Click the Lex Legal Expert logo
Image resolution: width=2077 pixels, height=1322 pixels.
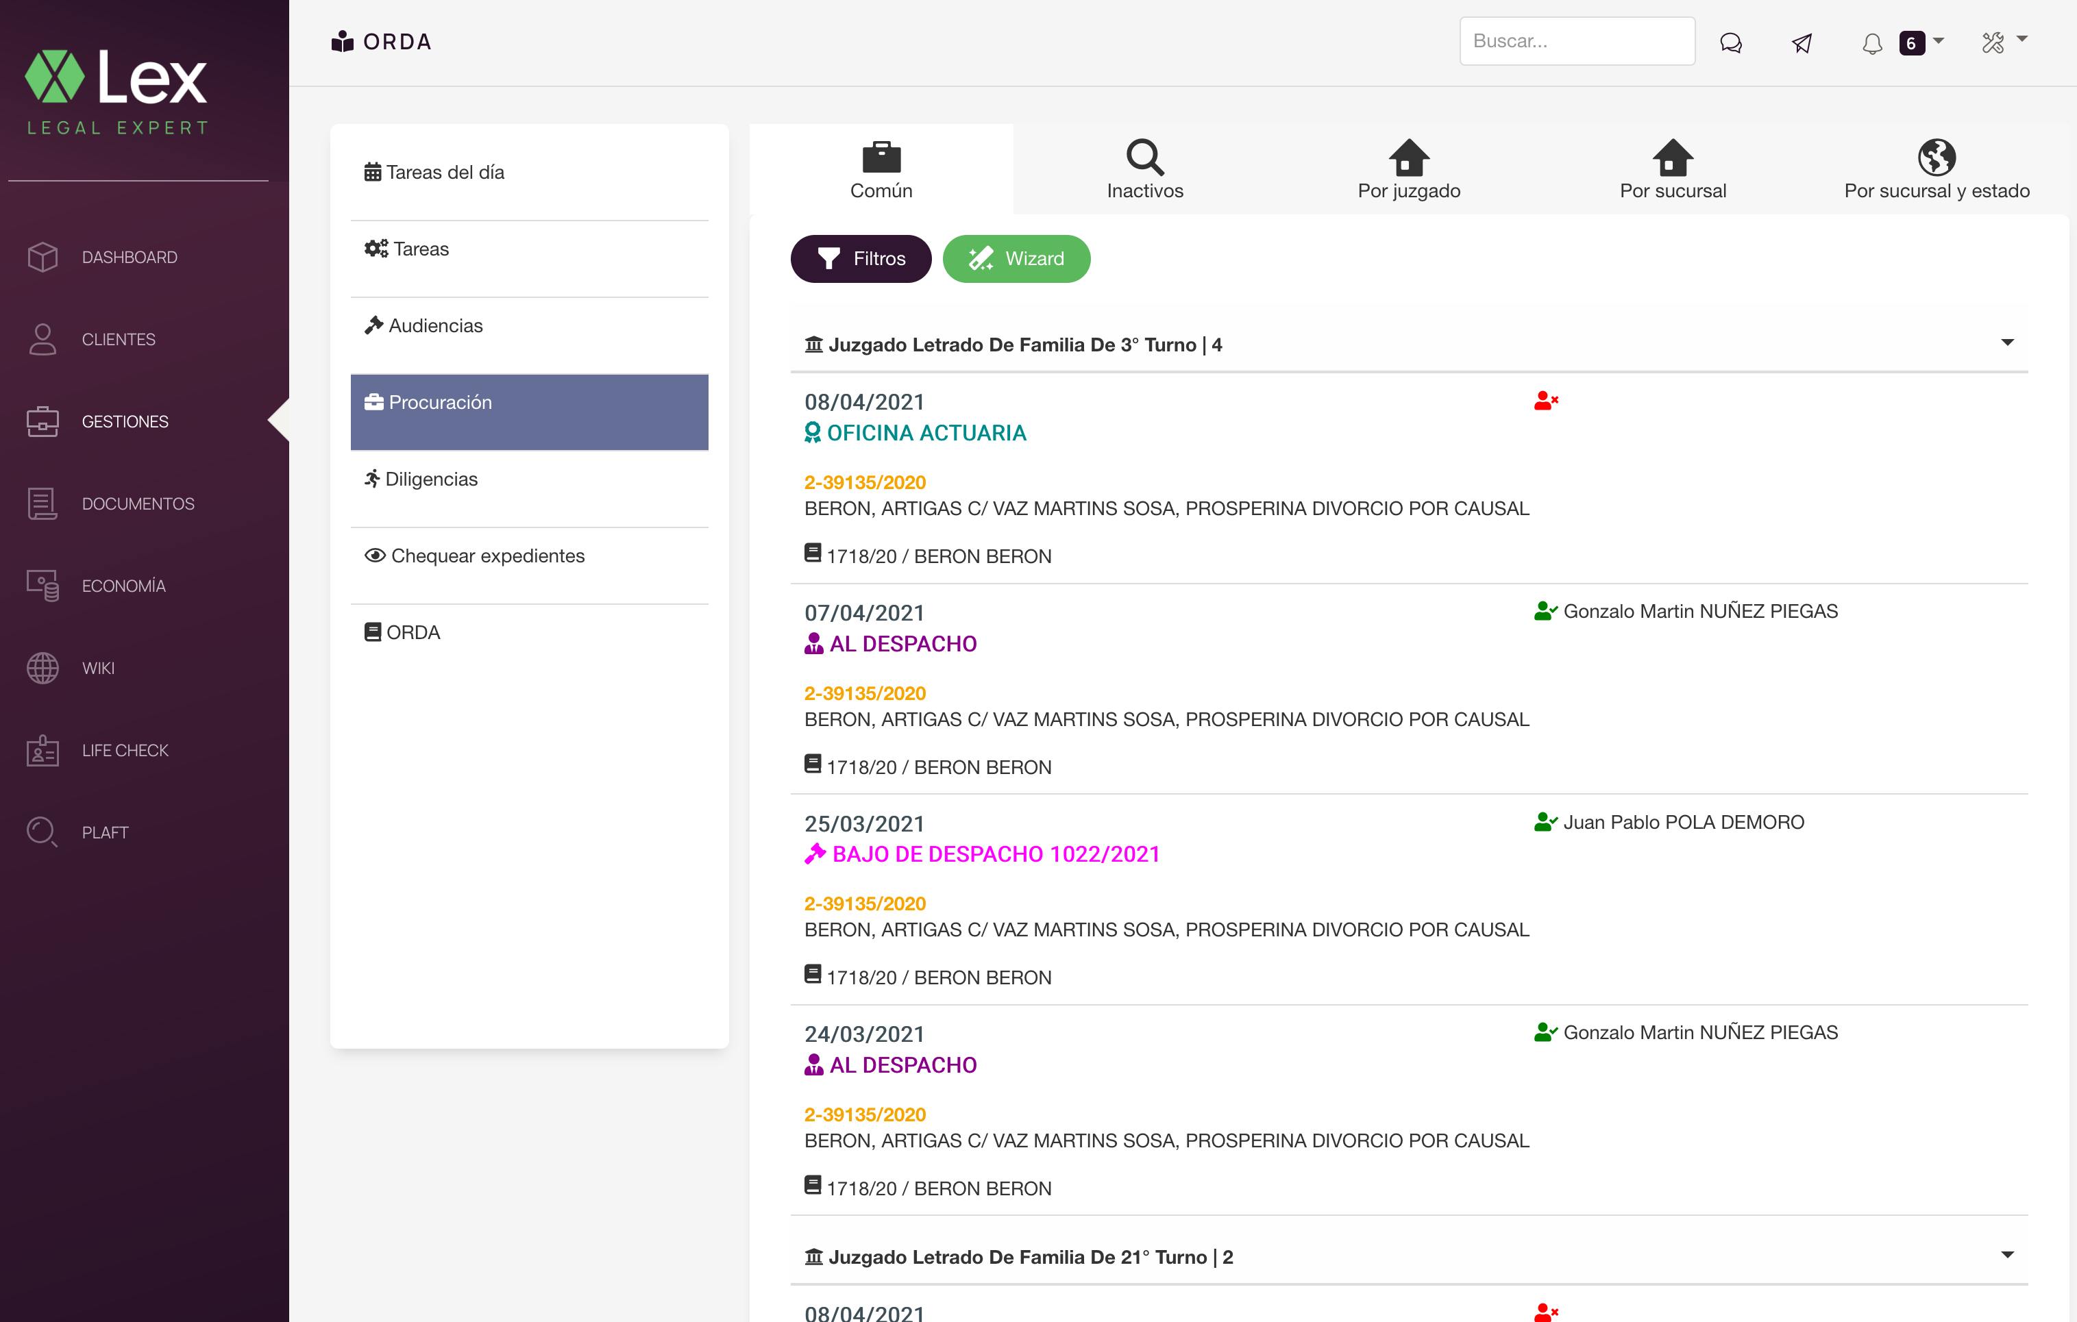(116, 91)
